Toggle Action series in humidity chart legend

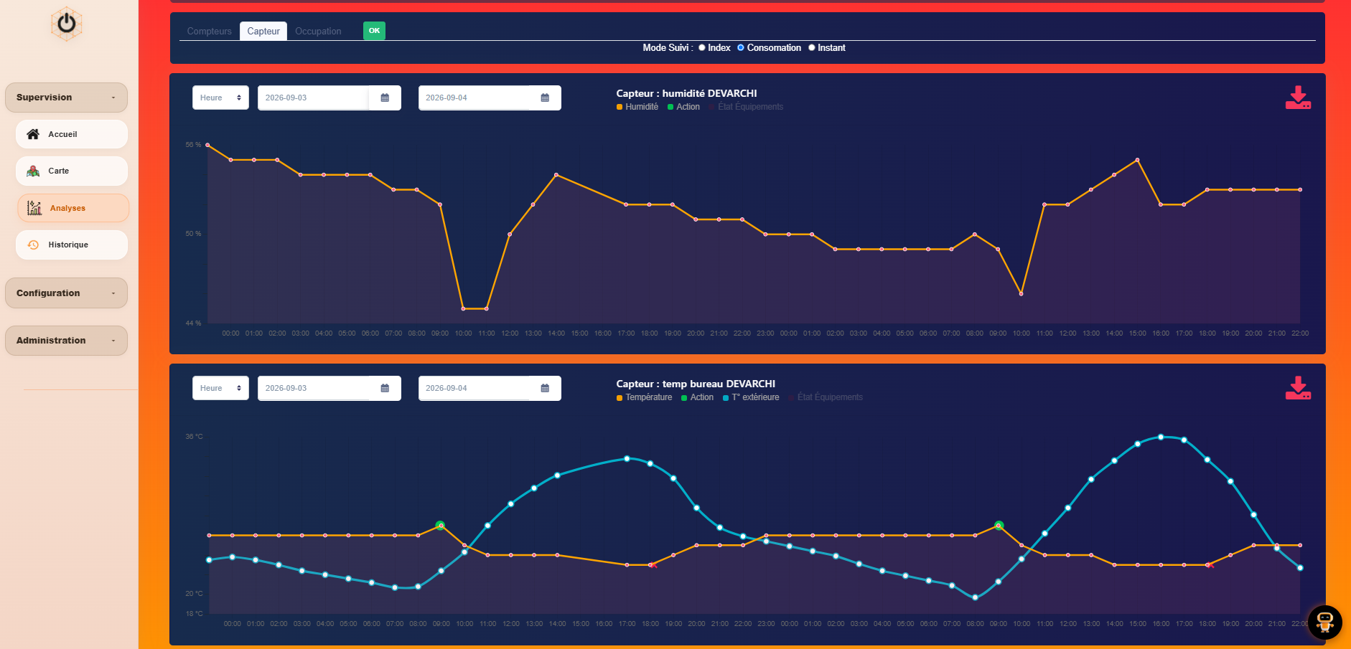[x=683, y=107]
